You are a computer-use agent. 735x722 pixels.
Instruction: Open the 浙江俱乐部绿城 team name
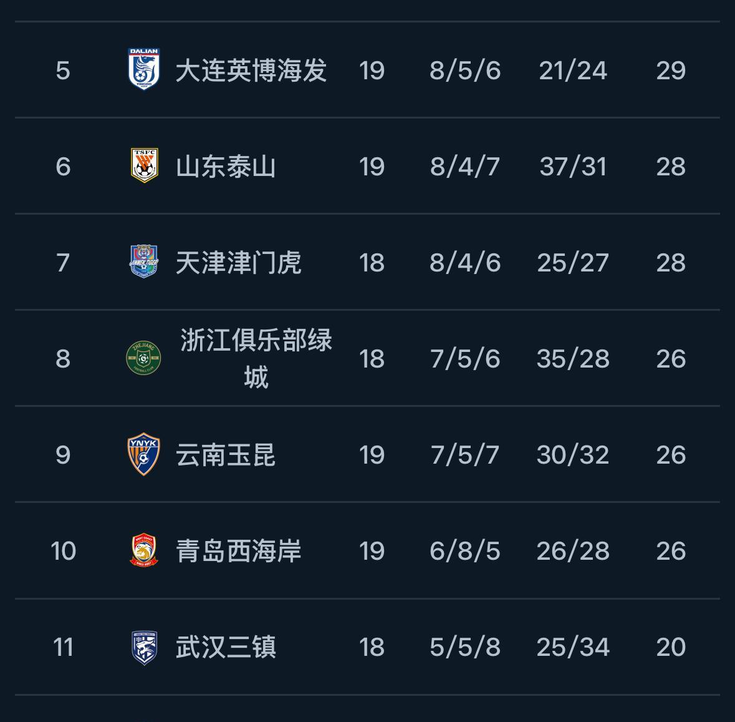tap(256, 358)
